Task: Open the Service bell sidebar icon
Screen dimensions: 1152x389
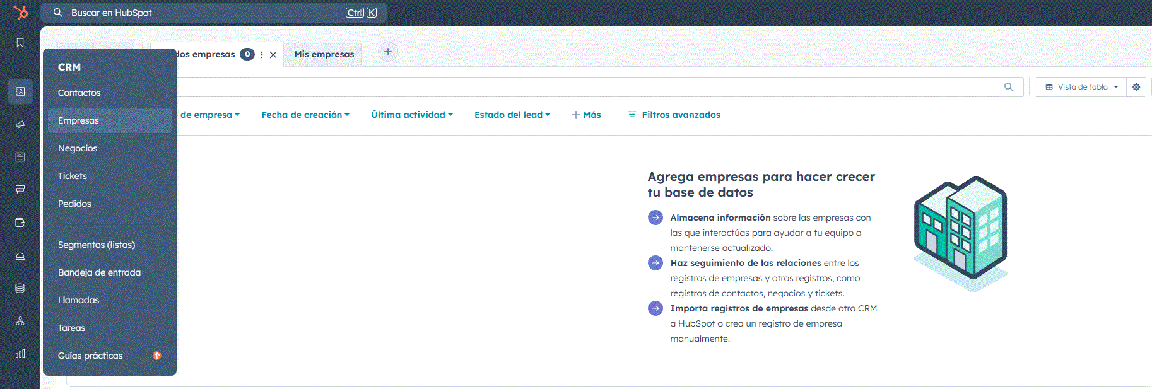Action: click(x=20, y=255)
